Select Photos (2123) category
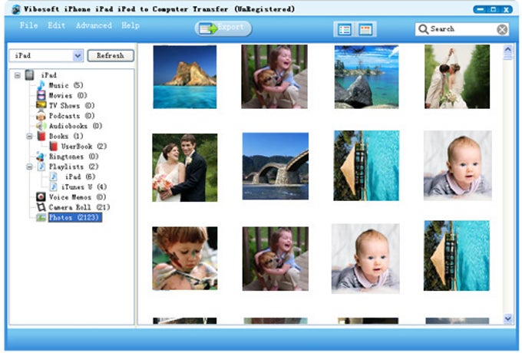This screenshot has width=522, height=353. [x=75, y=217]
